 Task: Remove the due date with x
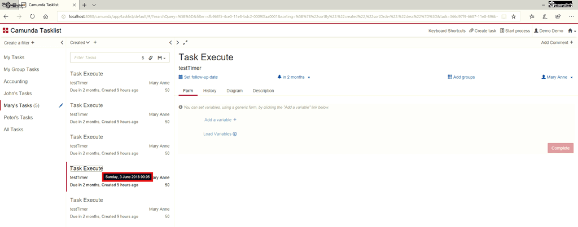(x=309, y=78)
